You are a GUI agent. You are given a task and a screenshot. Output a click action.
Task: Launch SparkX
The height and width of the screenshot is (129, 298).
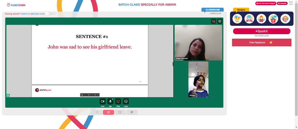(x=262, y=31)
